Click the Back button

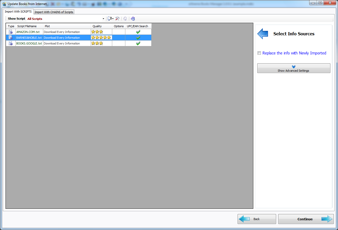[x=257, y=219]
